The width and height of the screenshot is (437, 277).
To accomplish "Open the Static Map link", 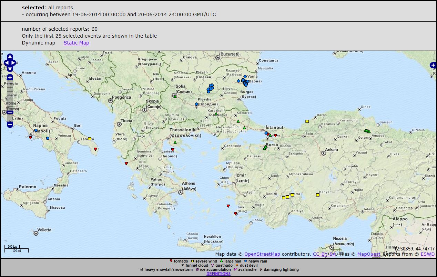I will [77, 43].
